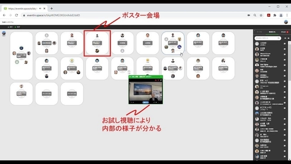Image resolution: width=291 pixels, height=164 pixels.
Task: Open the Chrome profile avatar
Action: 281,15
